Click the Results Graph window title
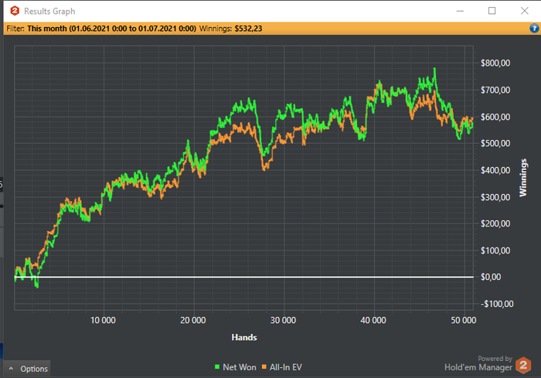541x378 pixels. (49, 12)
